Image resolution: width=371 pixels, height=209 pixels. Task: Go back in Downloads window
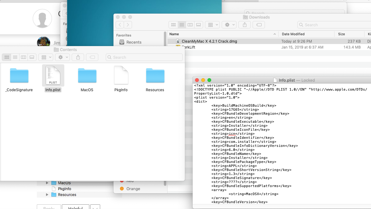[x=120, y=25]
